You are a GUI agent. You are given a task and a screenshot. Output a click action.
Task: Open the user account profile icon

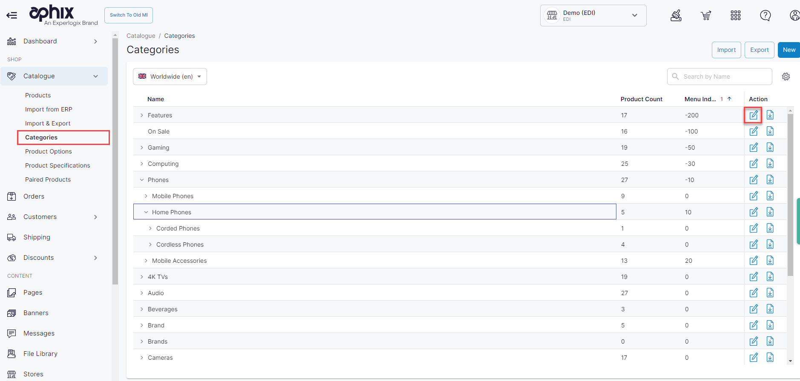point(794,16)
